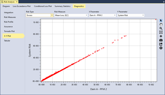This screenshot has width=165, height=95.
Task: Open plot settings gear icon
Action: point(161,48)
